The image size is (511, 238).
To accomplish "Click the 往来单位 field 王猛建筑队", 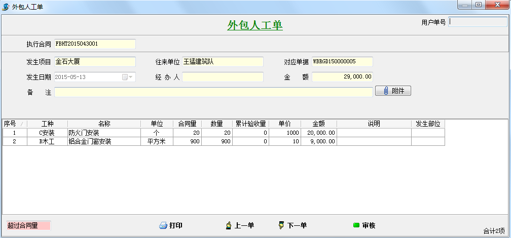I will tap(223, 62).
